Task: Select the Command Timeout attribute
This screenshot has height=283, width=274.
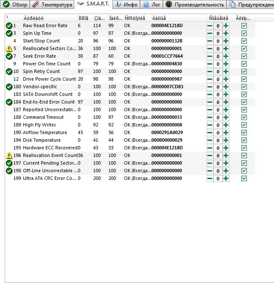Action: tap(130, 117)
